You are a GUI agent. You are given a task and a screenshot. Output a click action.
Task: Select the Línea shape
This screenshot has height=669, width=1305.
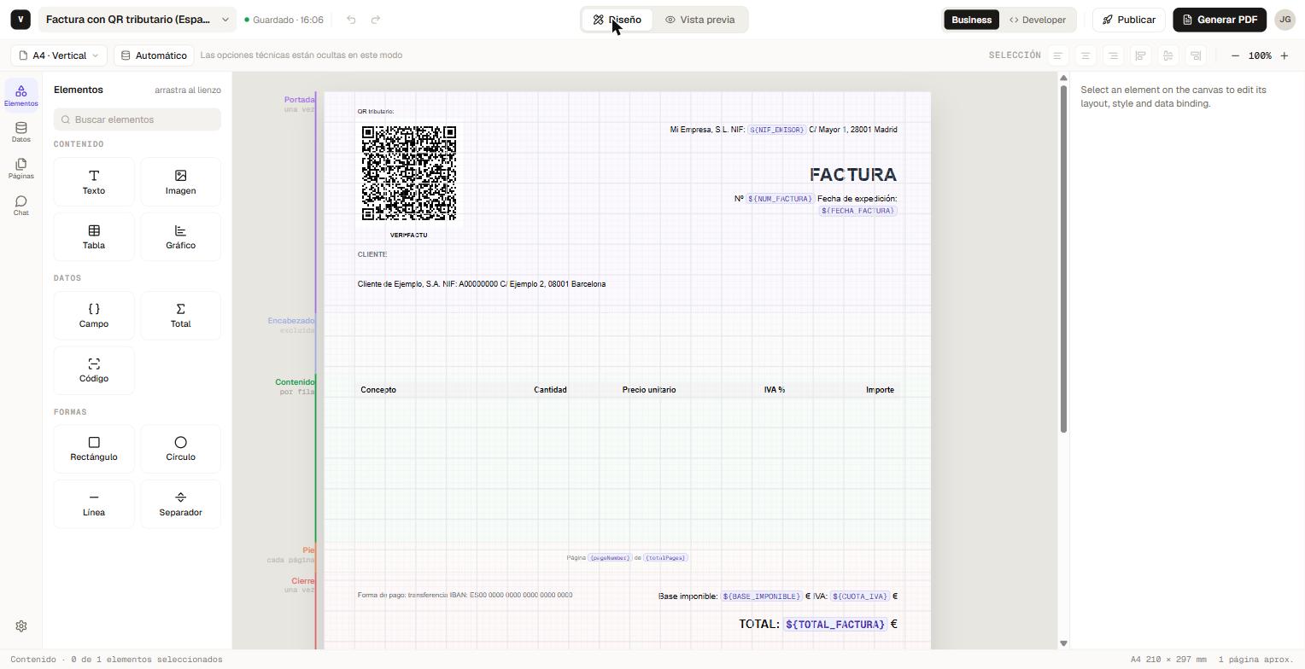click(94, 503)
